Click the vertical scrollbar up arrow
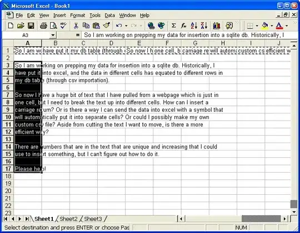The image size is (300, 233). (x=294, y=45)
